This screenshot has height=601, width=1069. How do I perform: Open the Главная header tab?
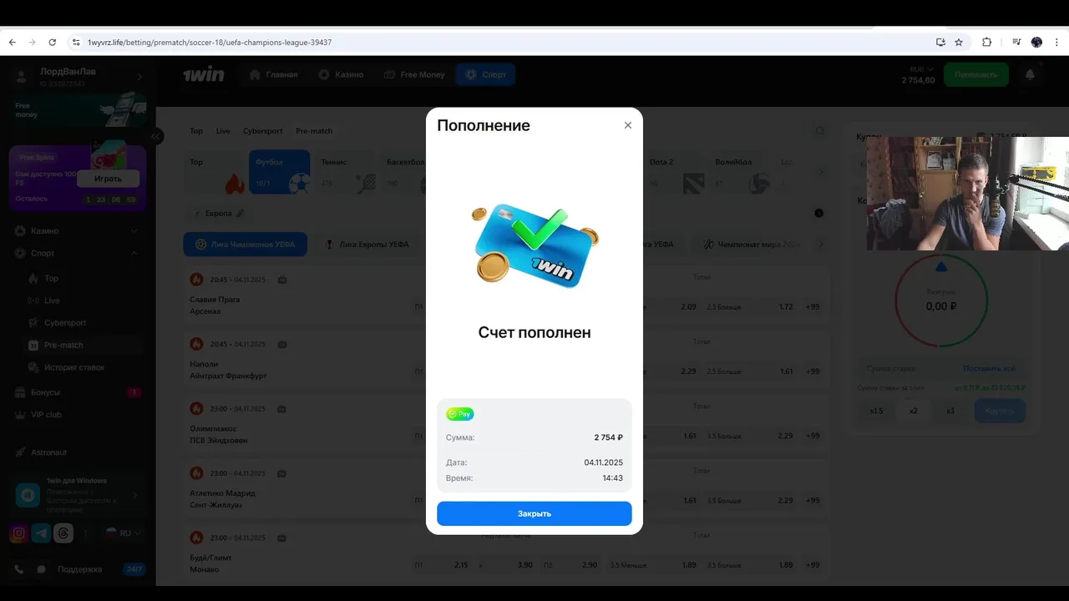point(274,74)
